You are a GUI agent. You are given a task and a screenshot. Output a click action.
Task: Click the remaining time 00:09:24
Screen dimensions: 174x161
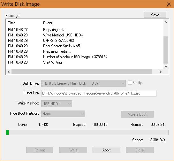coord(157,125)
